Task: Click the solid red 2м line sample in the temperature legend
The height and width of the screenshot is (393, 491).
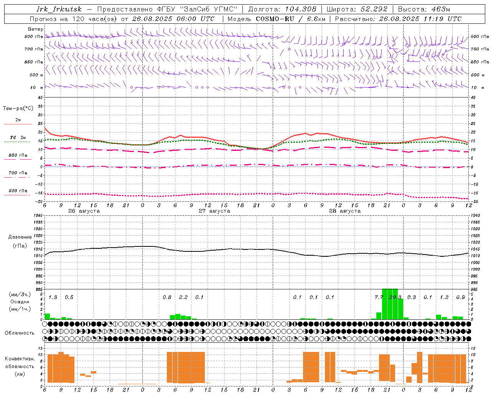Action: (x=18, y=124)
